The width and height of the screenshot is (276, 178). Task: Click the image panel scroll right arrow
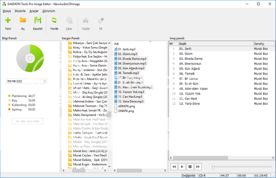[273, 158]
